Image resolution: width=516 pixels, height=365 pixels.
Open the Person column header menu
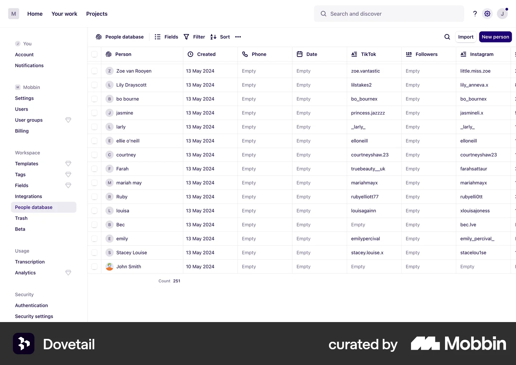pos(142,54)
